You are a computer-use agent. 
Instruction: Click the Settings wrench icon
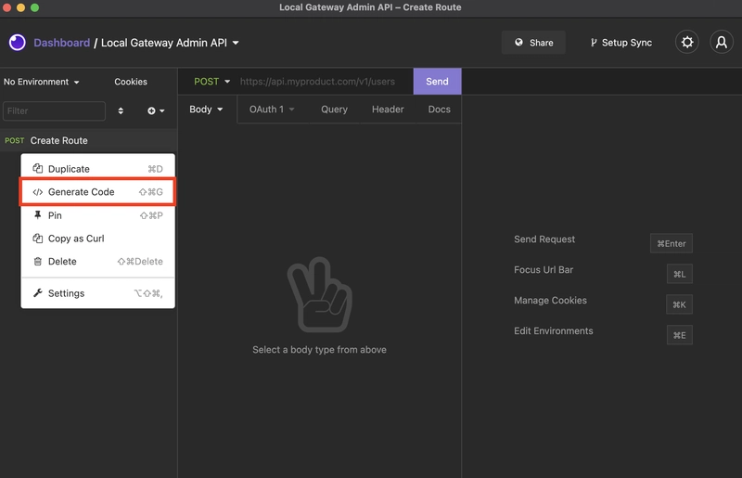click(x=37, y=292)
